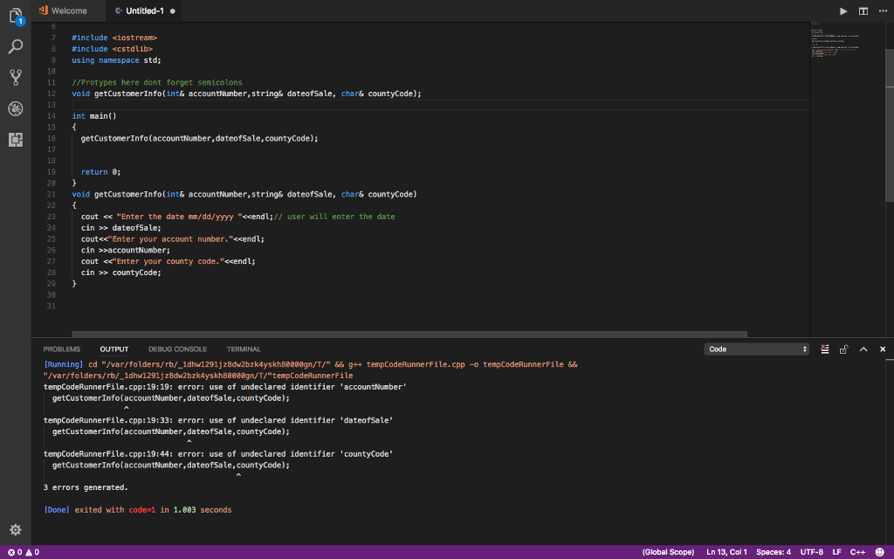This screenshot has height=559, width=894.
Task: Switch to the TERMINAL panel tab
Action: point(244,349)
